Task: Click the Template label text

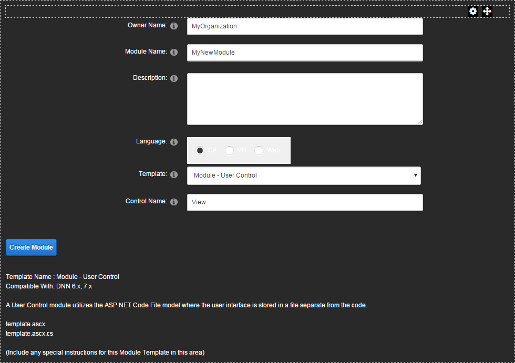Action: point(152,174)
